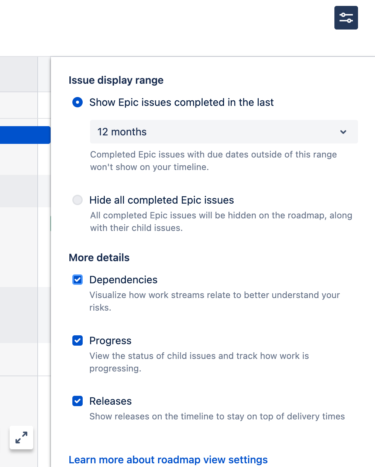Click the dropdown chevron arrow
Screen dimensions: 375x467
(x=343, y=132)
